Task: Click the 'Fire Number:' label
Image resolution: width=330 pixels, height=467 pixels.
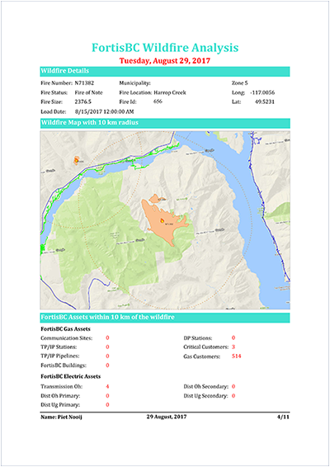Action: point(57,83)
